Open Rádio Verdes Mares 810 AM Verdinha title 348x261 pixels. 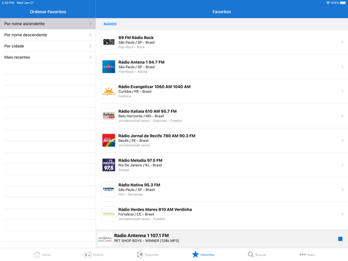[x=155, y=209]
